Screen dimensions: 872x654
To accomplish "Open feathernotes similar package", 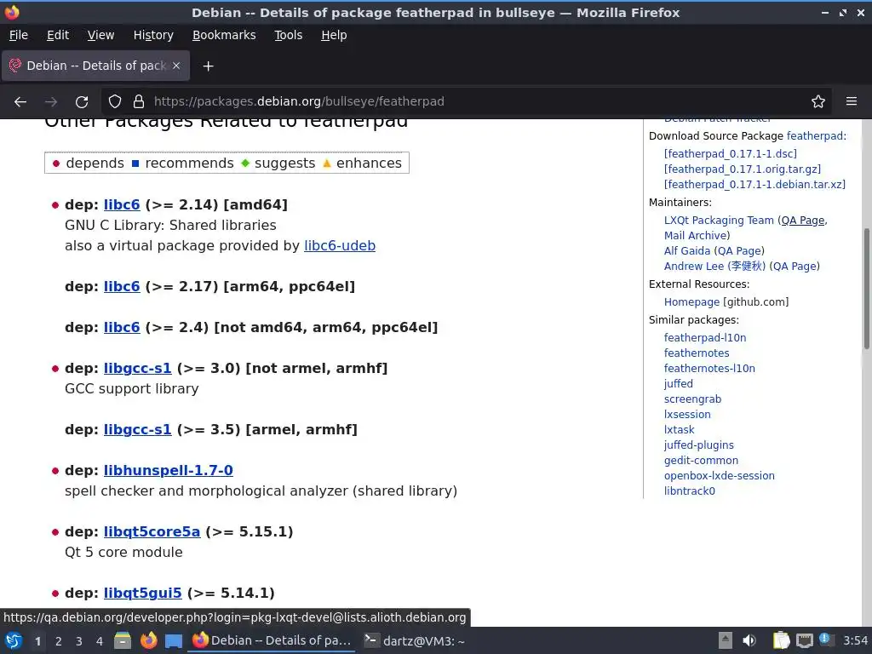I will 697,353.
